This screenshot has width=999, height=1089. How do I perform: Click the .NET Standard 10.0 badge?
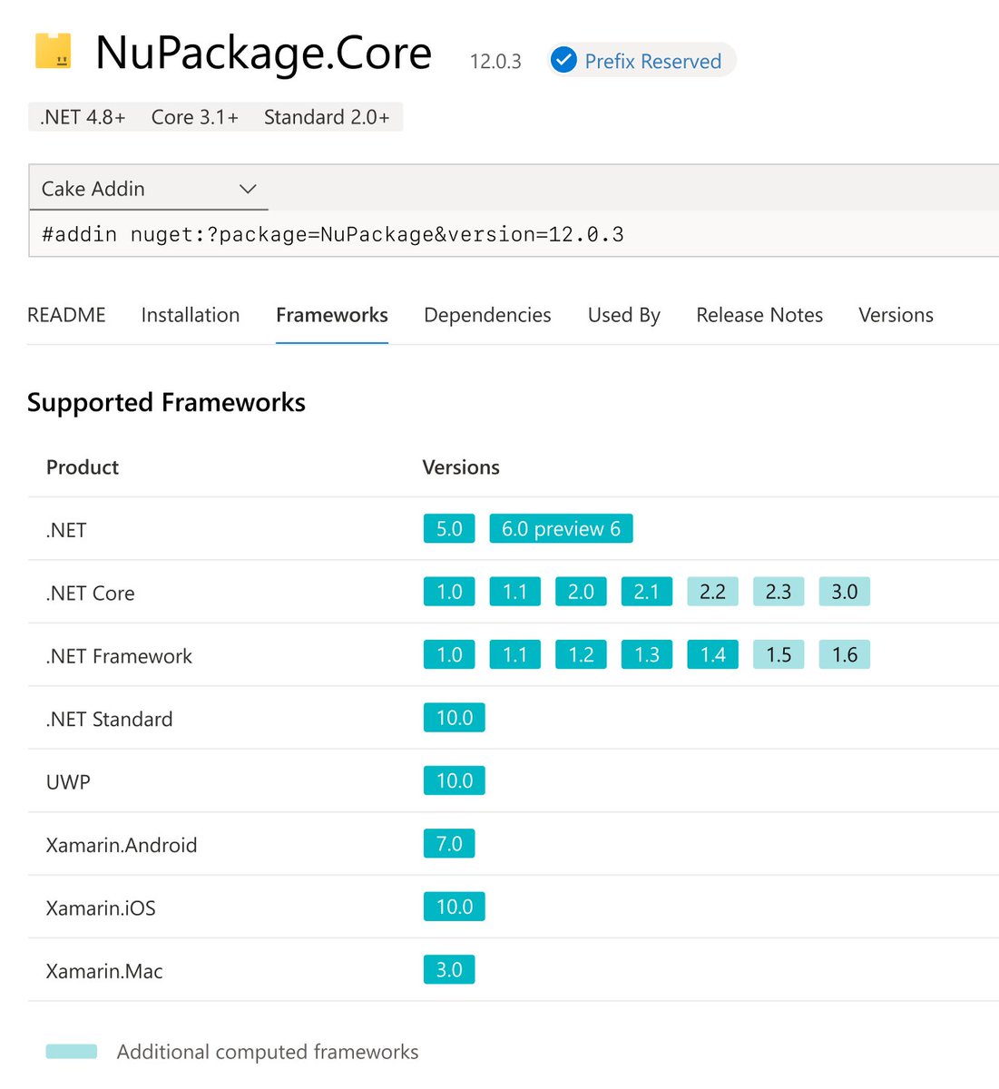tap(455, 718)
